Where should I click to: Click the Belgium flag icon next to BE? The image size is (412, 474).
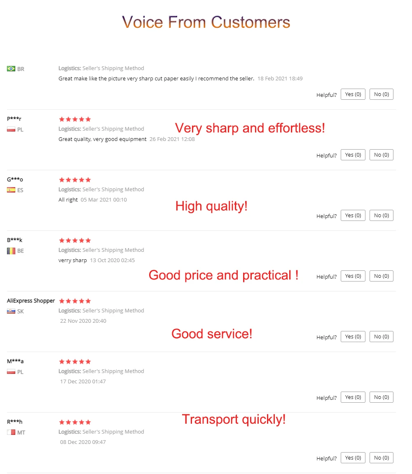point(11,251)
